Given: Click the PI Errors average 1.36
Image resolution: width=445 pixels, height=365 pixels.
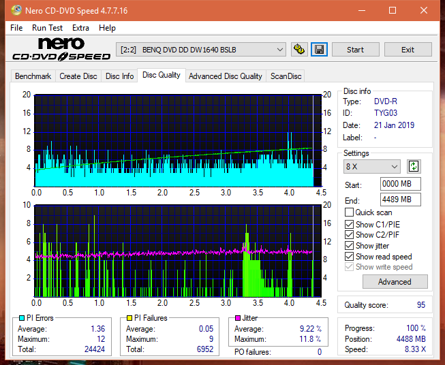Looking at the screenshot, I should click(x=98, y=329).
